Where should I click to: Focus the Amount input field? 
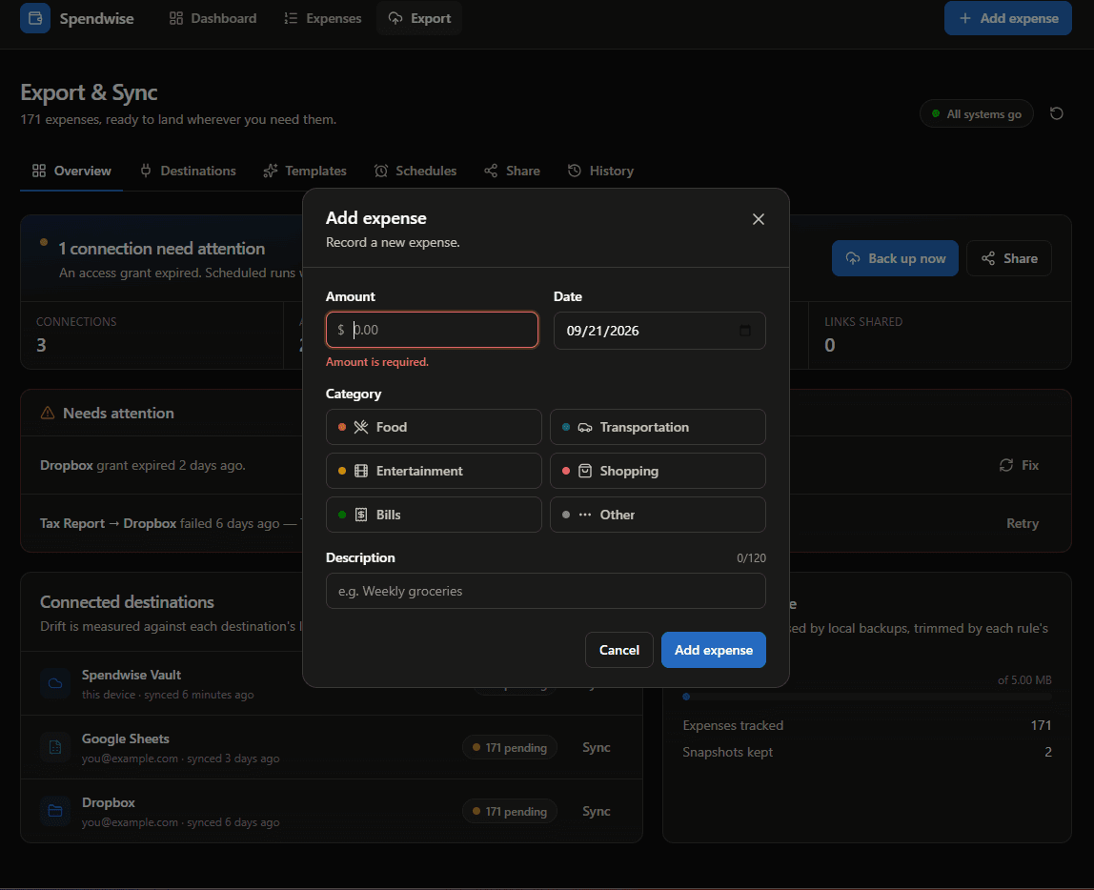(432, 330)
